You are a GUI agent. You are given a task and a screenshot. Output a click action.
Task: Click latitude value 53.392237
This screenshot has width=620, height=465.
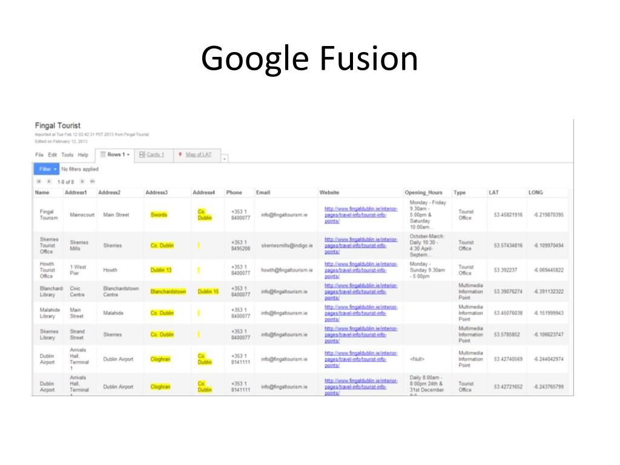point(506,270)
